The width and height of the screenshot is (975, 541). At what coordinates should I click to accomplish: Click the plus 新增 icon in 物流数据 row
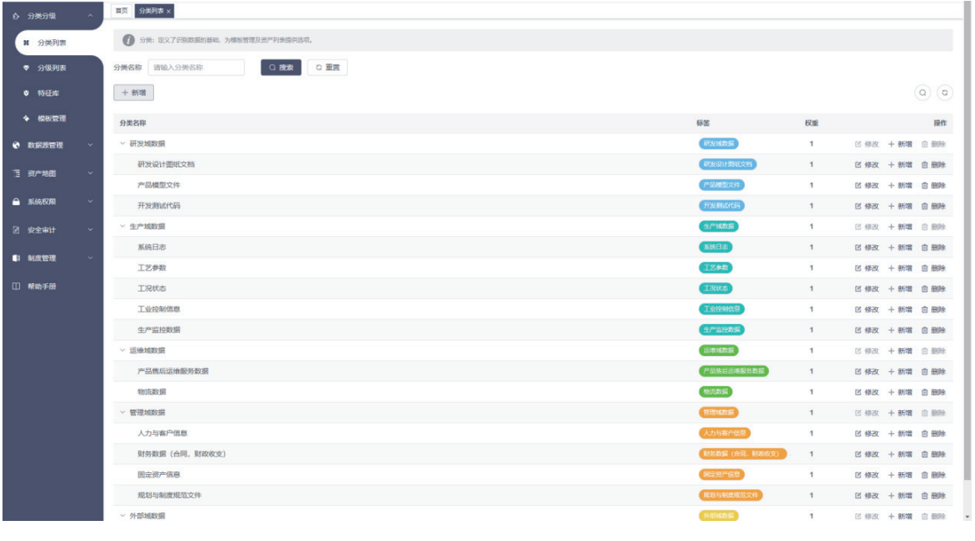pos(892,393)
